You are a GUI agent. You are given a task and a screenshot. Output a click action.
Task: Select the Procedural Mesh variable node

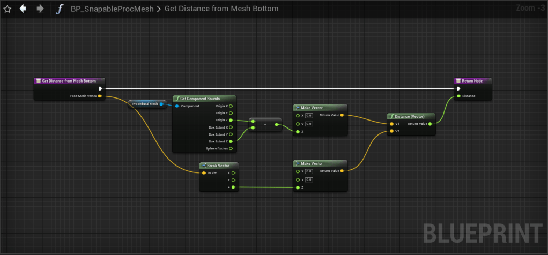coord(145,104)
